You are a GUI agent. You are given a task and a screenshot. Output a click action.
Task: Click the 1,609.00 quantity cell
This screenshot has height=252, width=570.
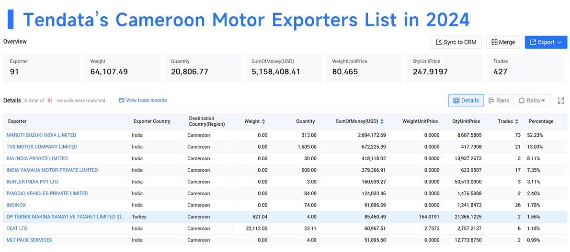[307, 147]
